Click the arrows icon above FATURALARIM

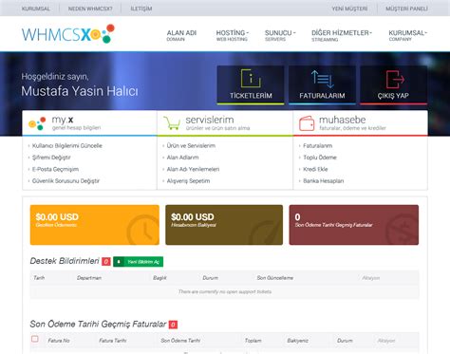(322, 79)
